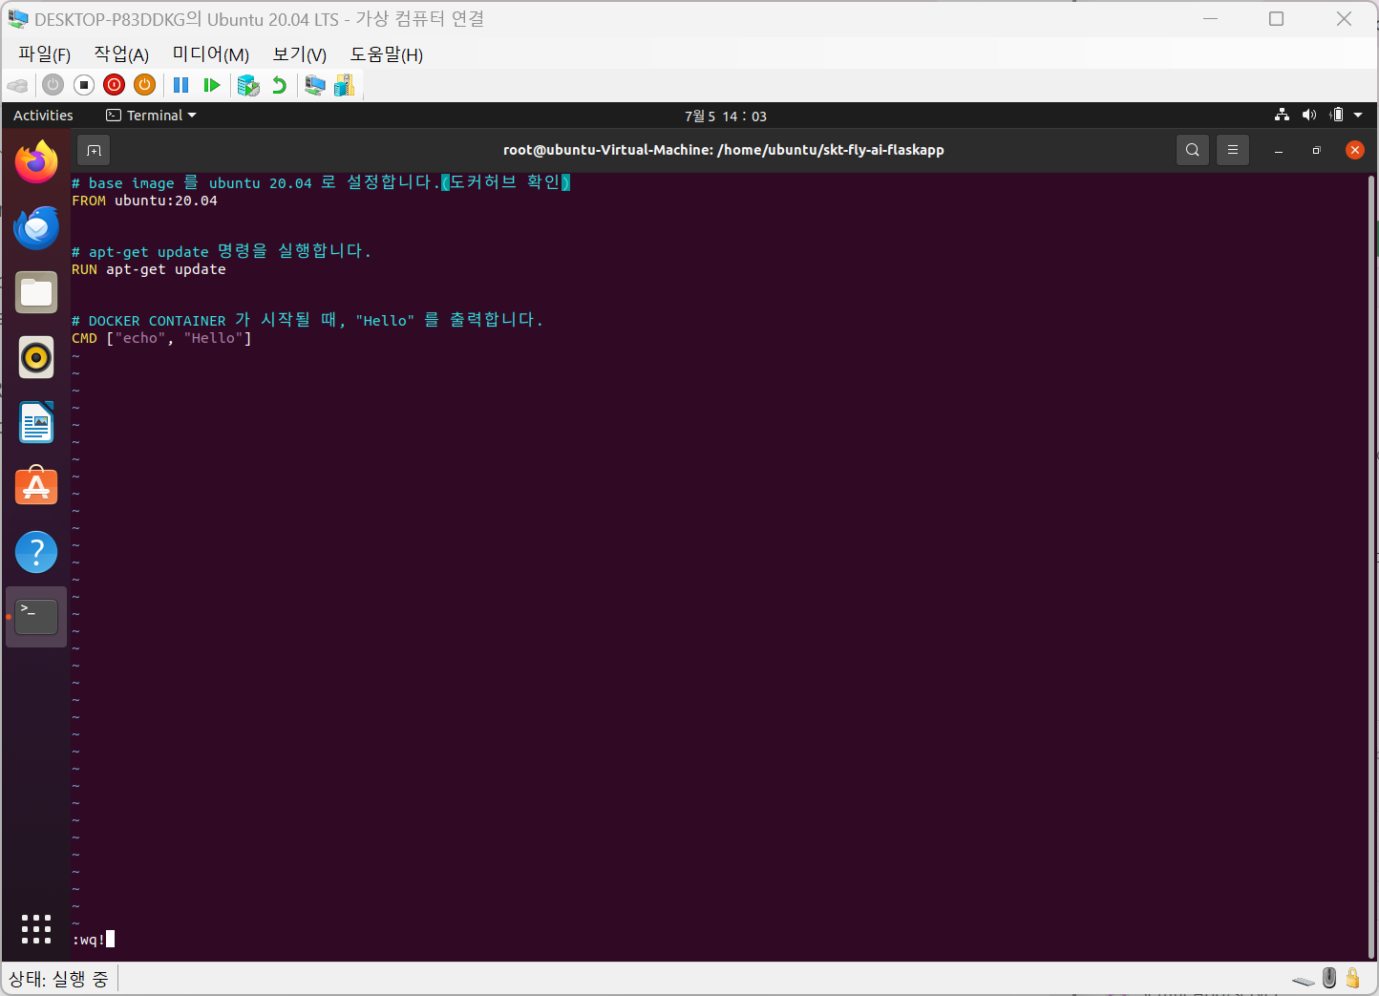Click the lock status icon at bottom

pyautogui.click(x=1352, y=978)
